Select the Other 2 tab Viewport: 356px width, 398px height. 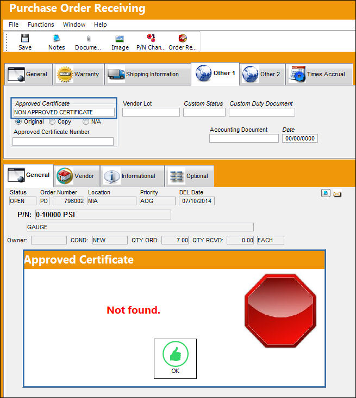(263, 74)
